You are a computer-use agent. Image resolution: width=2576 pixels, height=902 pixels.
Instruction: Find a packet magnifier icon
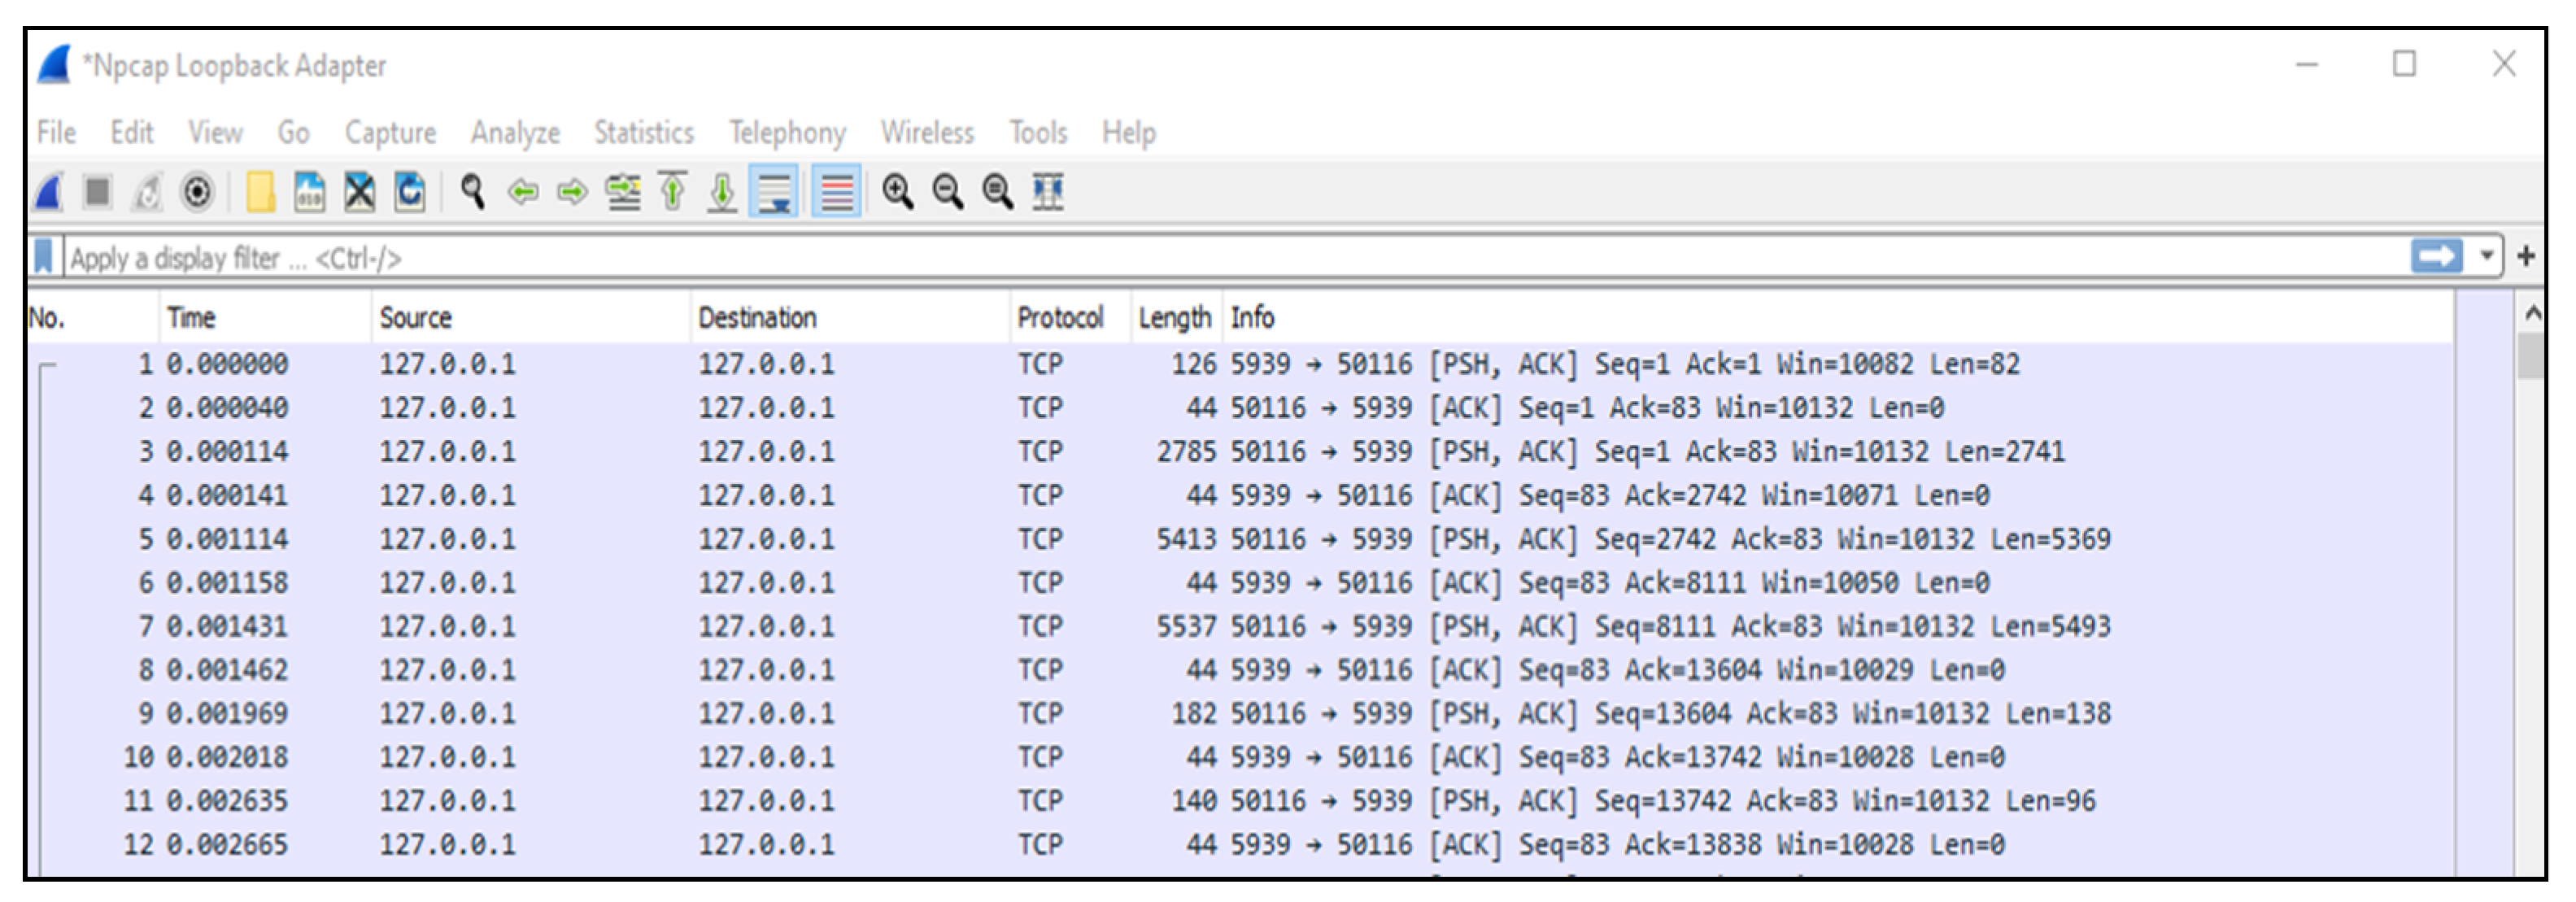[x=472, y=191]
